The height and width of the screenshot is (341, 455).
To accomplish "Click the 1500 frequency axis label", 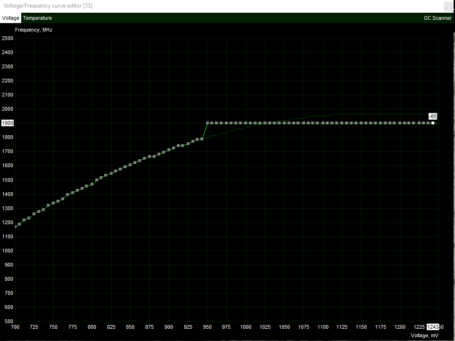I will click(8, 180).
